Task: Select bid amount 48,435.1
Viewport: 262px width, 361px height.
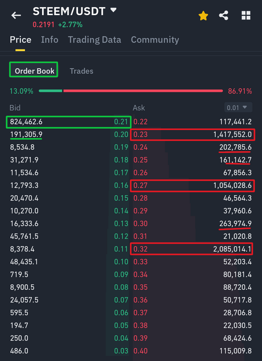Action: click(x=24, y=262)
